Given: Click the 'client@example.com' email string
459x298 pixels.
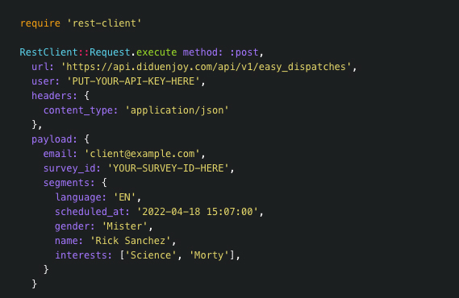Looking at the screenshot, I should [x=142, y=154].
